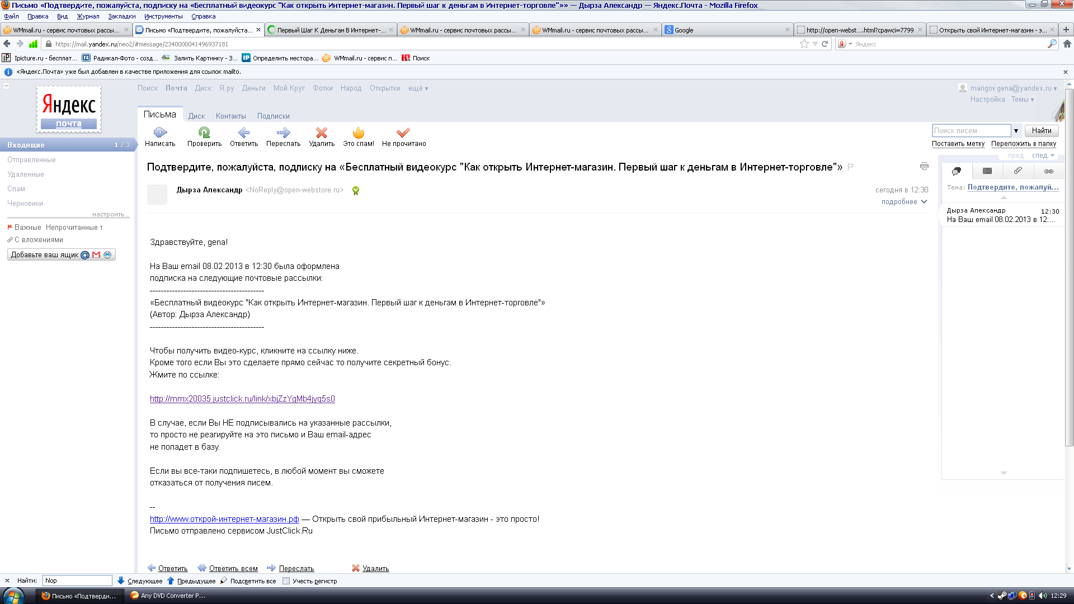Click the volume icon in system tray
Screen dimensions: 1074x604
1042,596
